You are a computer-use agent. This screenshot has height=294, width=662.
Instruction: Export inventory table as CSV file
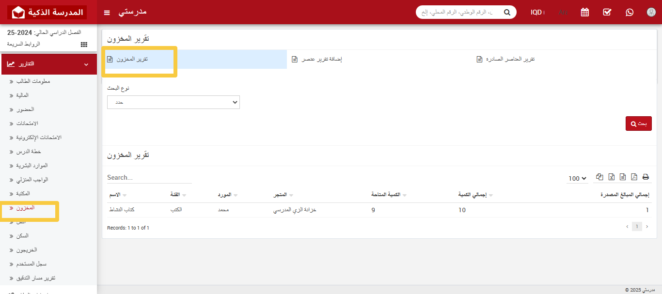tap(623, 177)
